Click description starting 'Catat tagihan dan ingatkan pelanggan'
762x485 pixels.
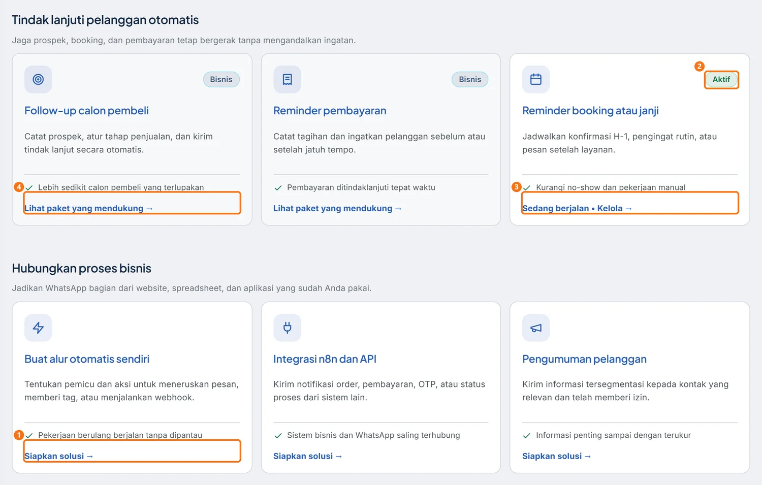[x=379, y=143]
